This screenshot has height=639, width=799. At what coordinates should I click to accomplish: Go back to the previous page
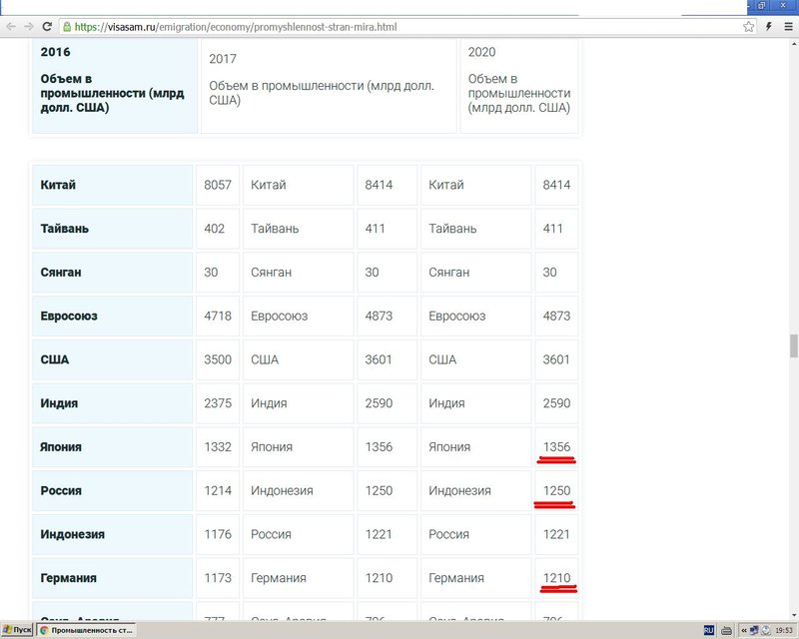[10, 27]
